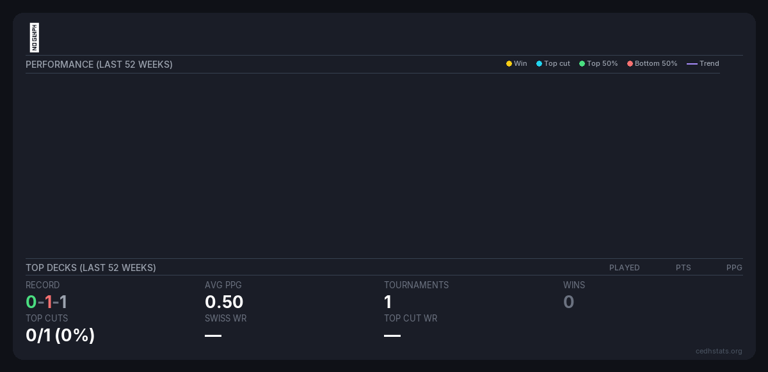Click the red Bottom 50% legend dot
Screen dimensions: 768x372
click(630, 64)
